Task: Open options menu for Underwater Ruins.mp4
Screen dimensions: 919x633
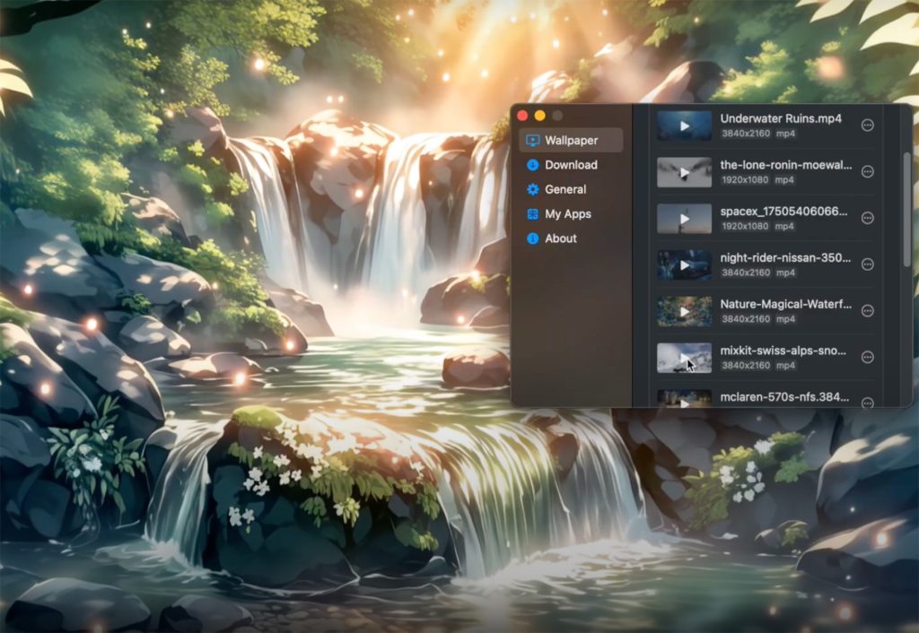Action: (868, 126)
